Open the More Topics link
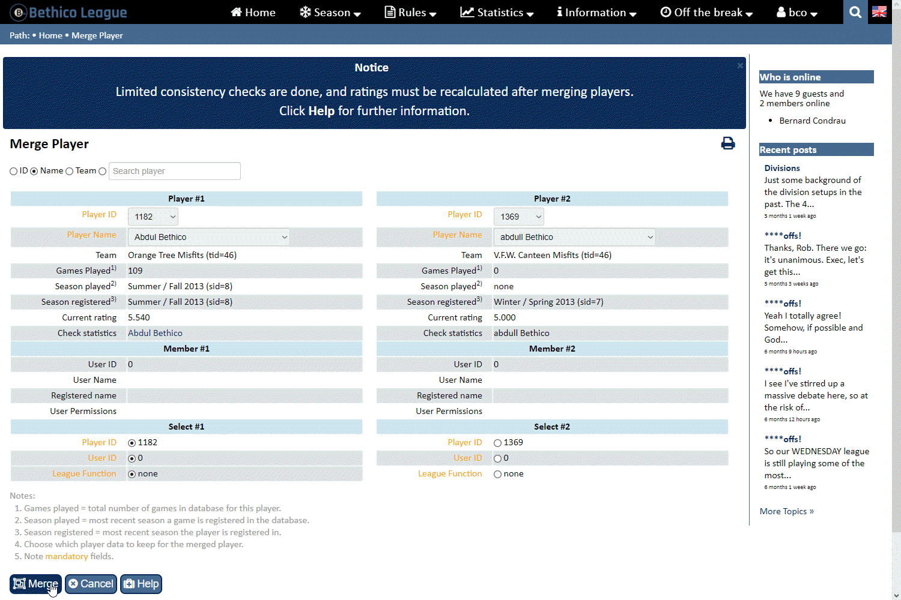Image resolution: width=901 pixels, height=600 pixels. [786, 511]
